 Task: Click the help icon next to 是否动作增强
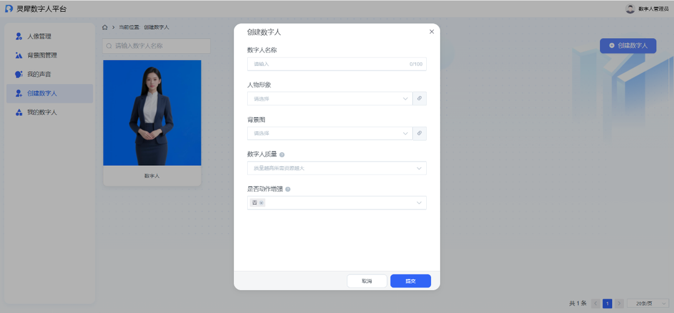[x=288, y=189]
